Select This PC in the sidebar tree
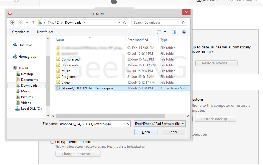 tap(21, 68)
